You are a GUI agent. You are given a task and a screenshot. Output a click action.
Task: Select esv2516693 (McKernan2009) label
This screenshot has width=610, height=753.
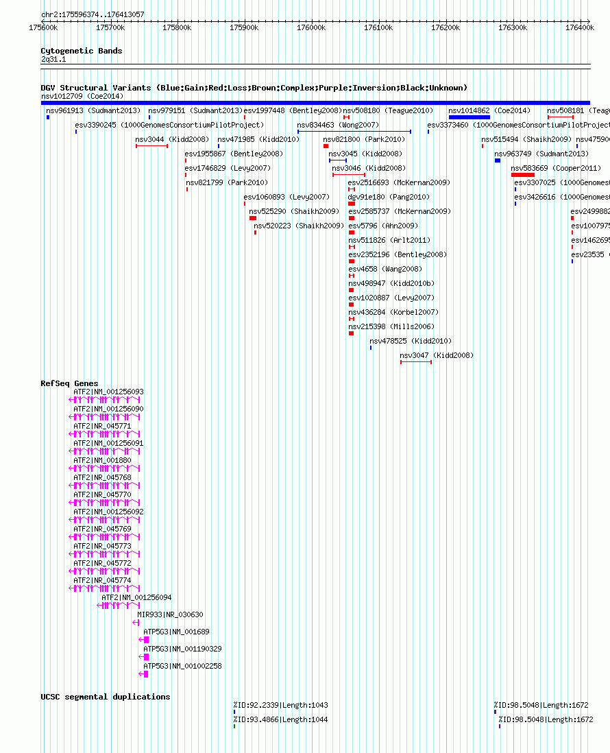click(x=399, y=182)
